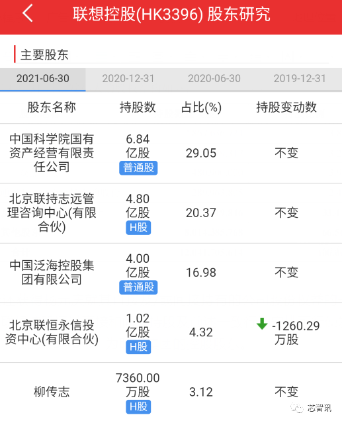Screen dimensions: 342x423
Task: Go back with the left arrow icon
Action: point(28,13)
